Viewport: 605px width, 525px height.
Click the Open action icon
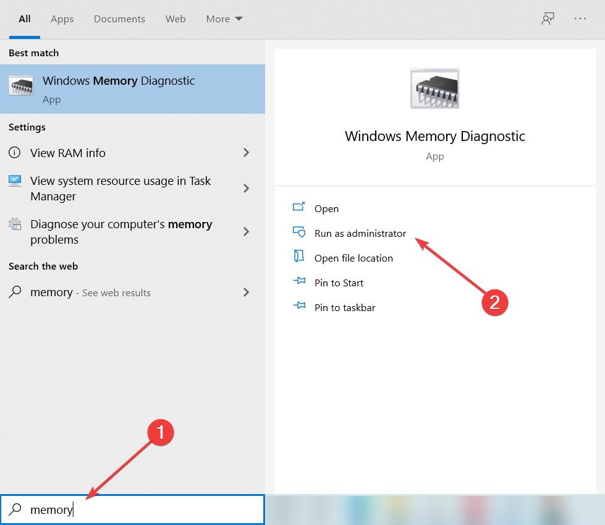[x=298, y=207]
